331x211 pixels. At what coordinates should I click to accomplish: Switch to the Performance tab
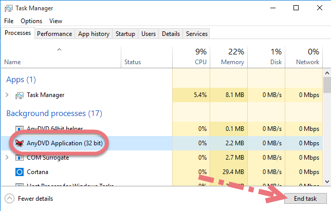click(54, 34)
